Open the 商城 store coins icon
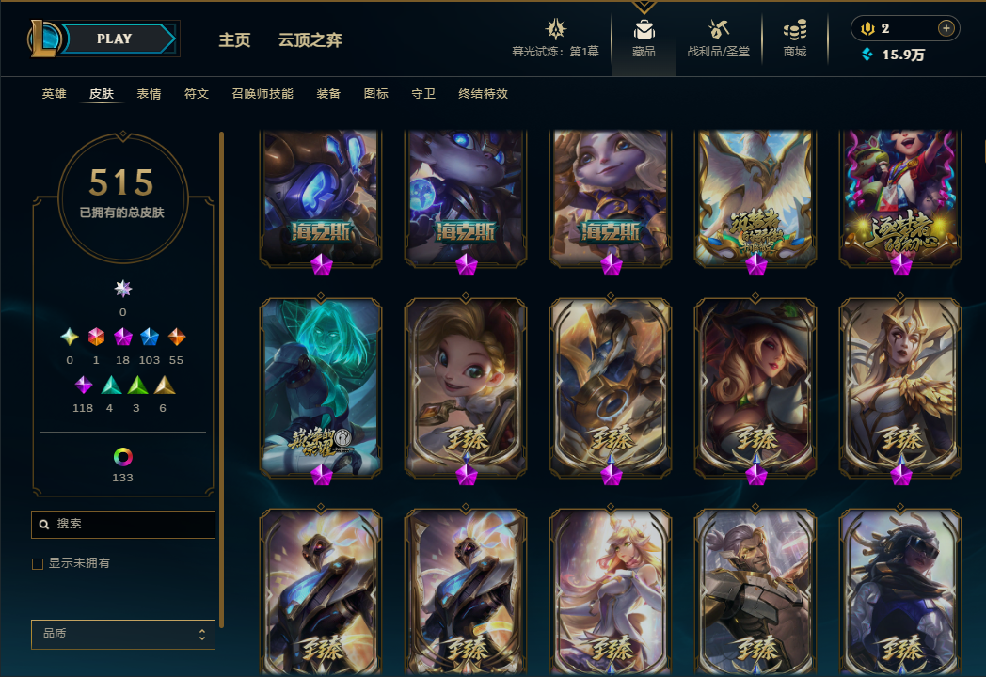Screen dimensions: 986x677 (795, 29)
